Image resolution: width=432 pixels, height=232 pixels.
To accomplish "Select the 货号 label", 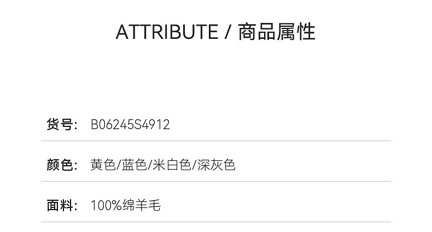I will (x=60, y=125).
